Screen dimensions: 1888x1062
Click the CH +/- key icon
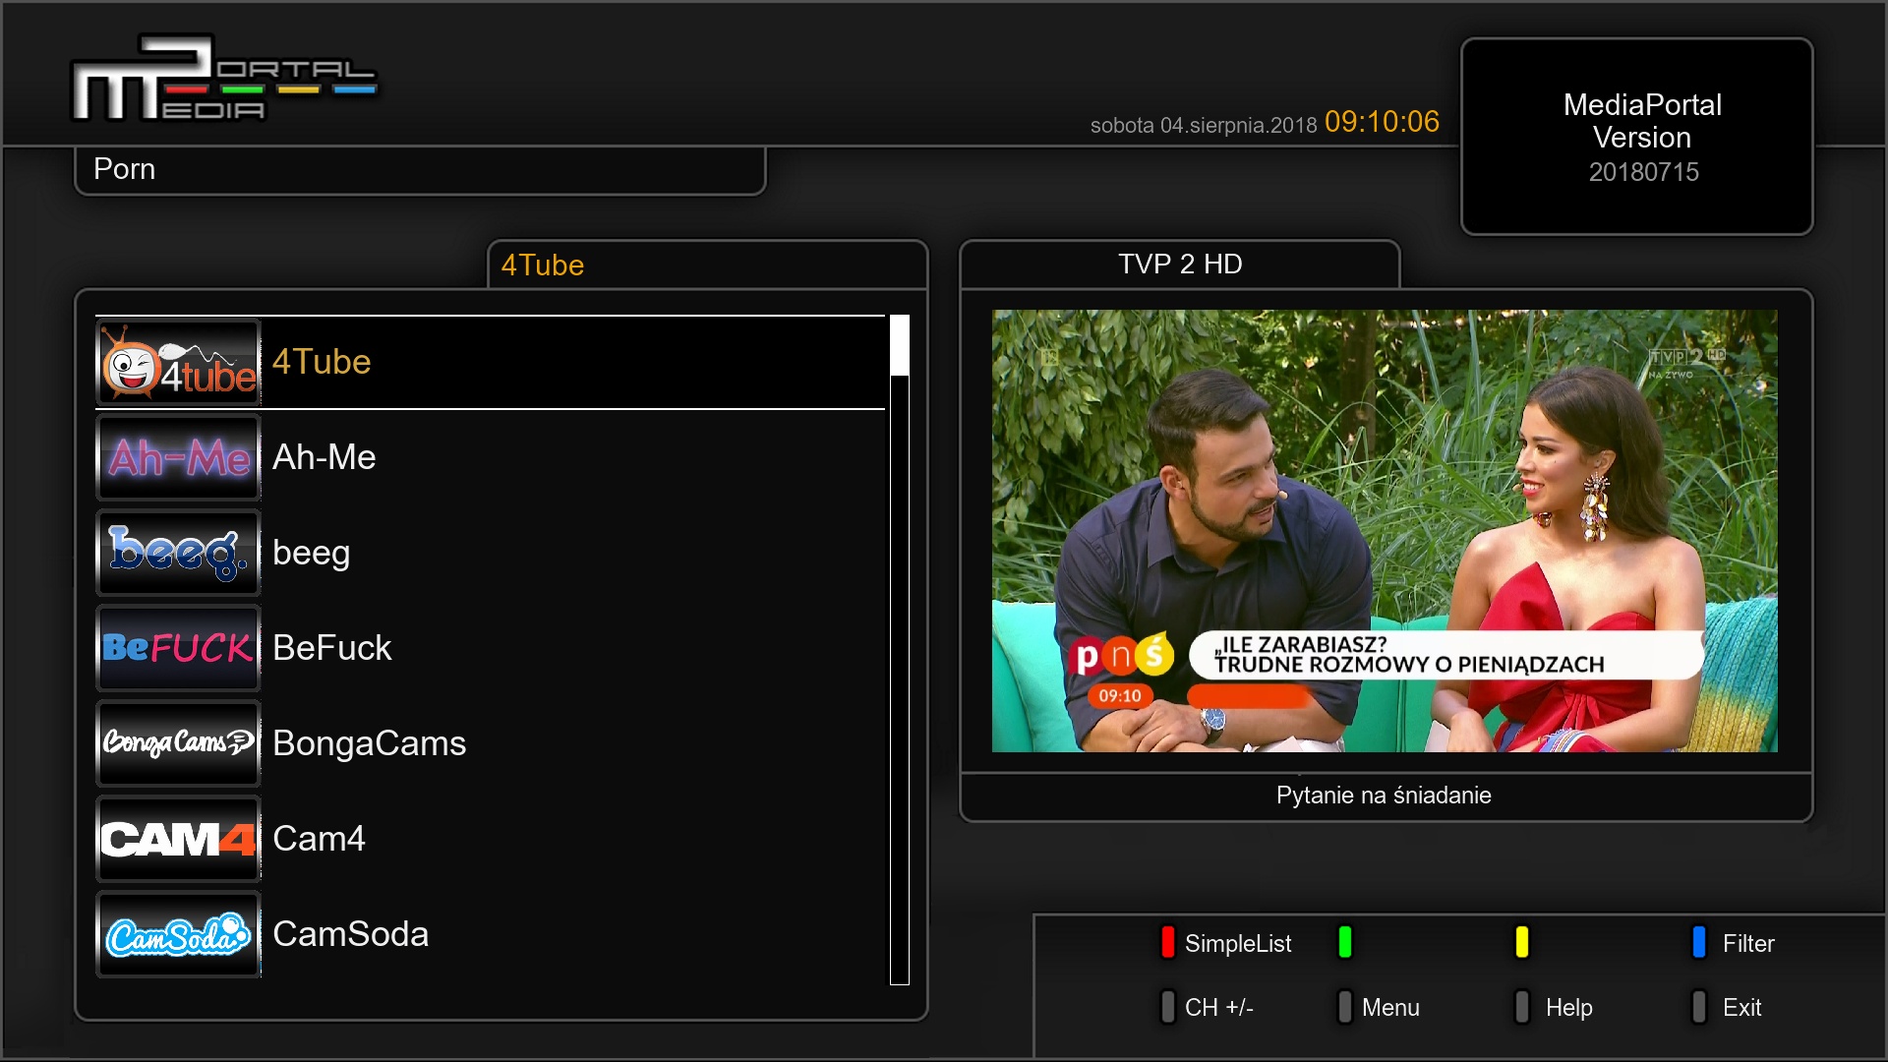pos(1168,1007)
